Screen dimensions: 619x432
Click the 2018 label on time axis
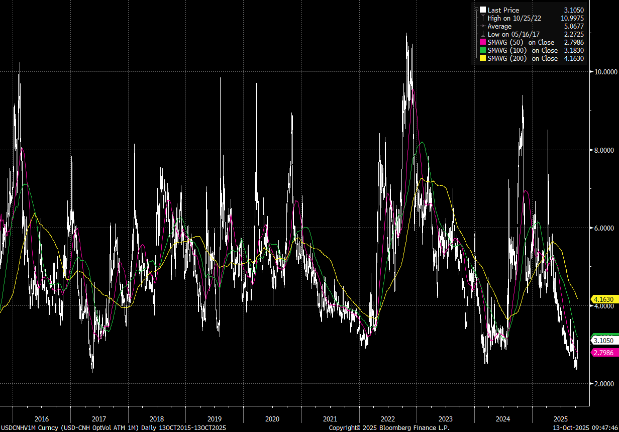[157, 418]
